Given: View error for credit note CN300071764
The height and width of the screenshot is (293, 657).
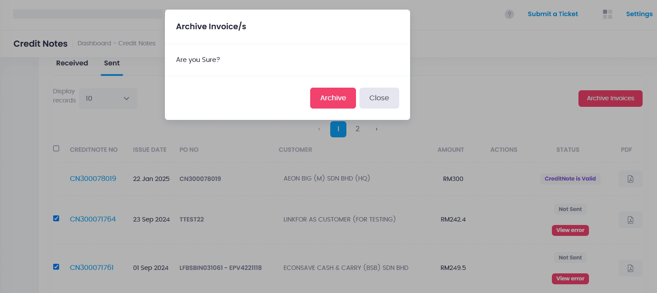Looking at the screenshot, I should [x=570, y=230].
